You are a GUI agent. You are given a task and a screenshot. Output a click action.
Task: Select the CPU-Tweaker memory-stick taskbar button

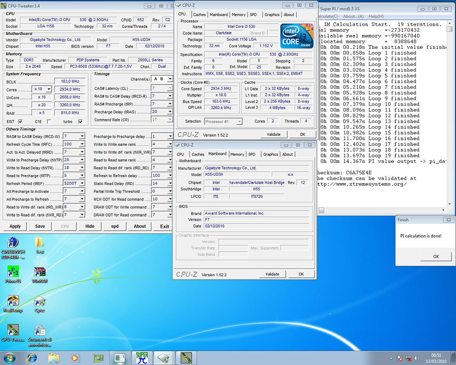186,358
